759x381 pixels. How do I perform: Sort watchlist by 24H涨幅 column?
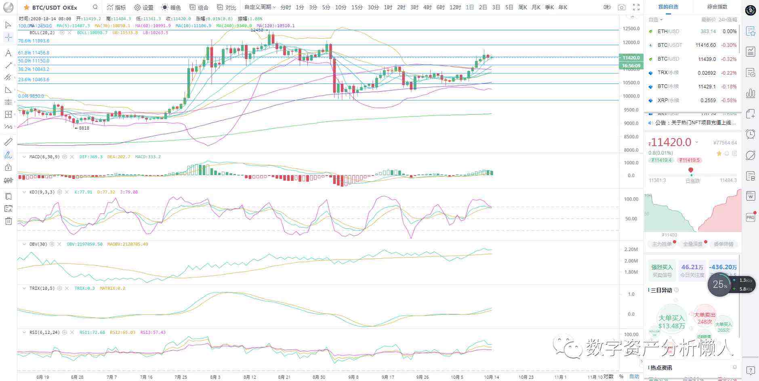tap(729, 19)
